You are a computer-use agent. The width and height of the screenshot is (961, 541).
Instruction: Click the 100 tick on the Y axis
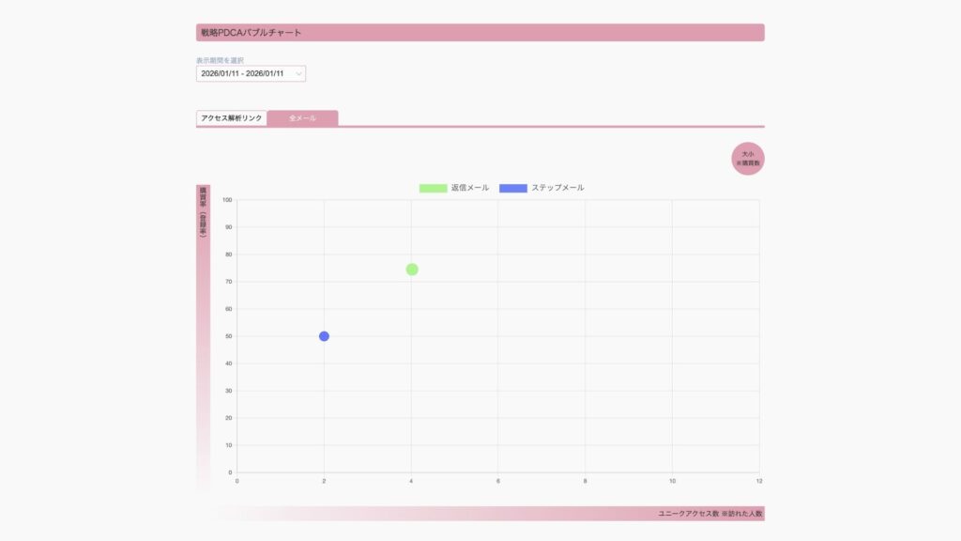click(x=226, y=199)
